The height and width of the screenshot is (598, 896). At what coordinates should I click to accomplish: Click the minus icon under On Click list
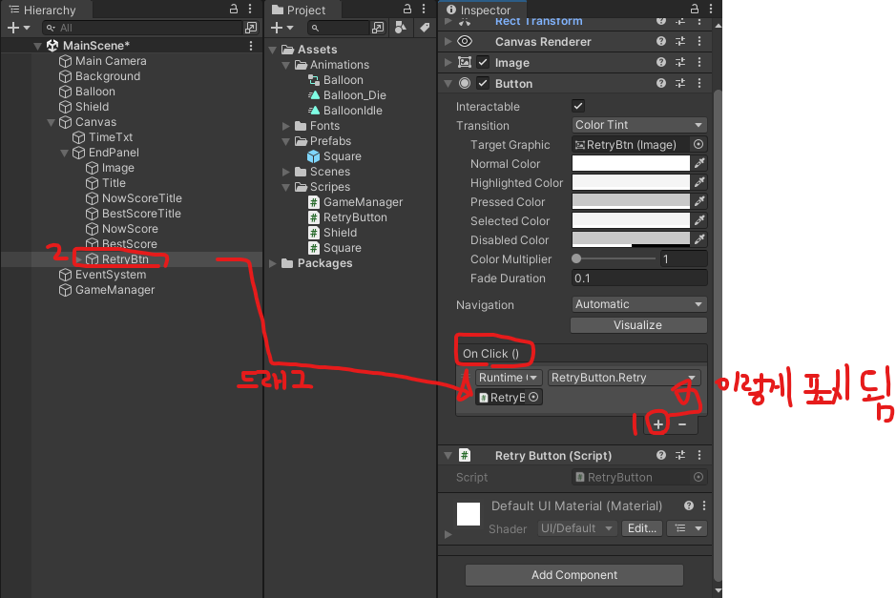click(x=682, y=424)
